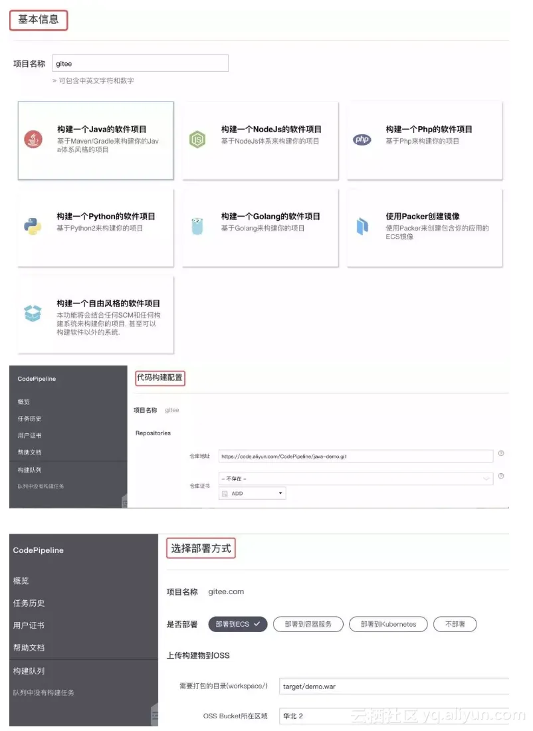Select the 构建一个自由风格的软件项目 title

tap(108, 304)
